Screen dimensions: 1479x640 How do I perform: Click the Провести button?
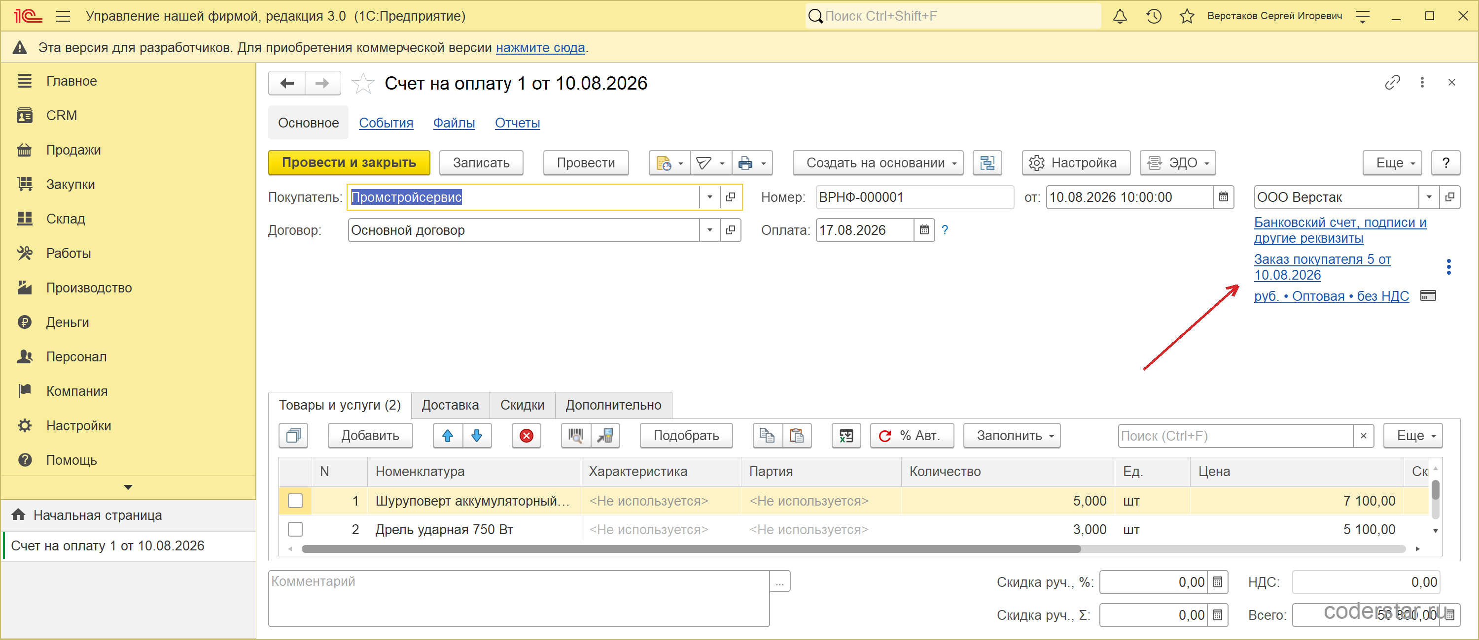point(586,163)
